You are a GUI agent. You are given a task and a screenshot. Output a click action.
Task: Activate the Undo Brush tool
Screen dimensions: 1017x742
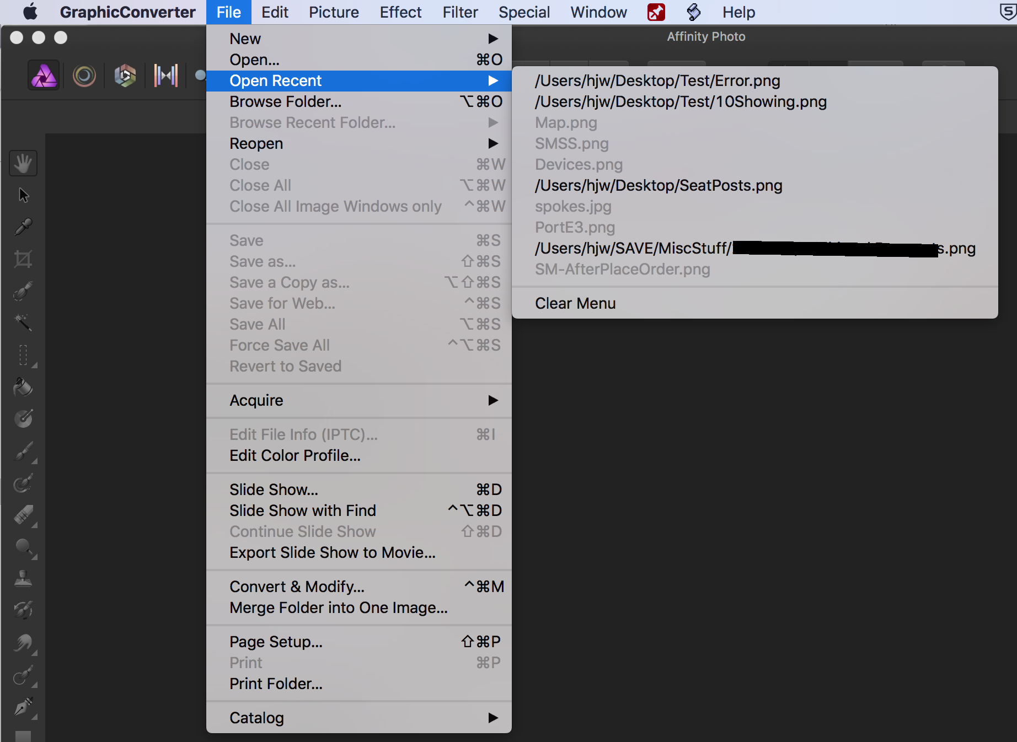coord(23,610)
